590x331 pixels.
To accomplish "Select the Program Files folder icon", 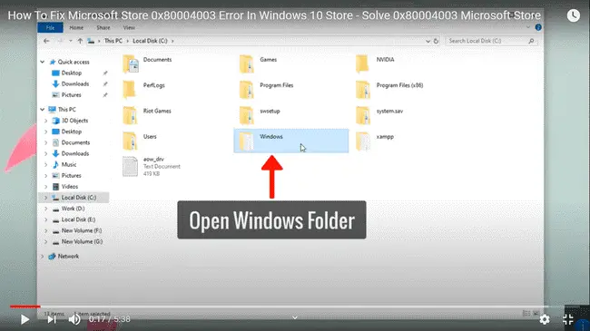I will [x=247, y=89].
